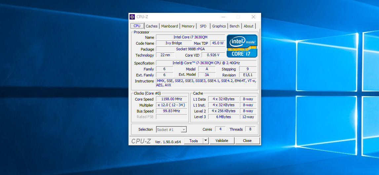
Task: Click the Core Speed value field
Action: 171,99
